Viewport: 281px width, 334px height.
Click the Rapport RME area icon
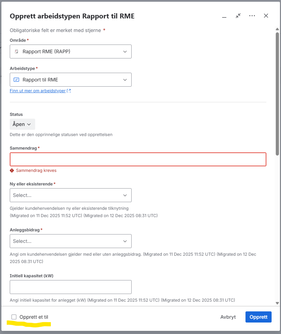pyautogui.click(x=16, y=51)
